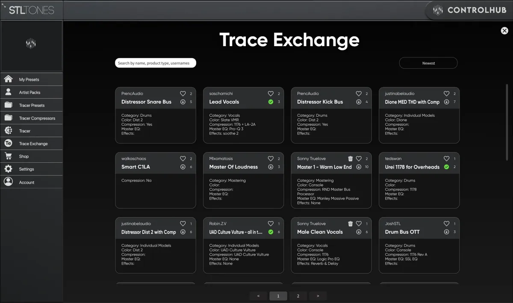Heart the Dione MED THD with Comp preset

click(446, 94)
